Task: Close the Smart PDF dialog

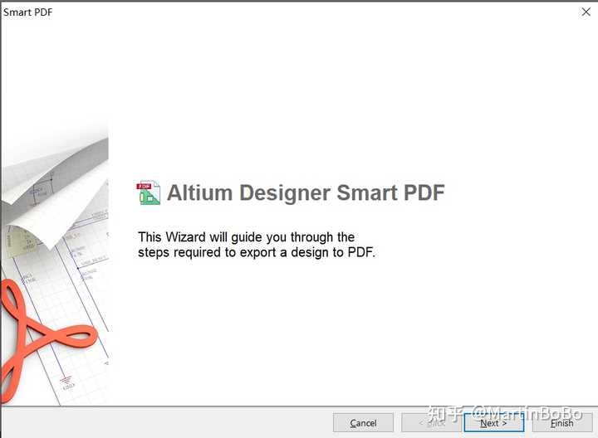Action: coord(586,12)
